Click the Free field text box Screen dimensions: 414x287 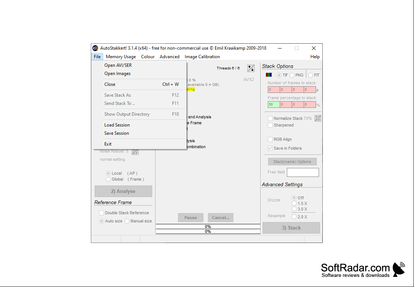(303, 172)
